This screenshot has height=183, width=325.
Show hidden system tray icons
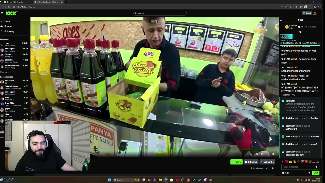tap(294, 180)
